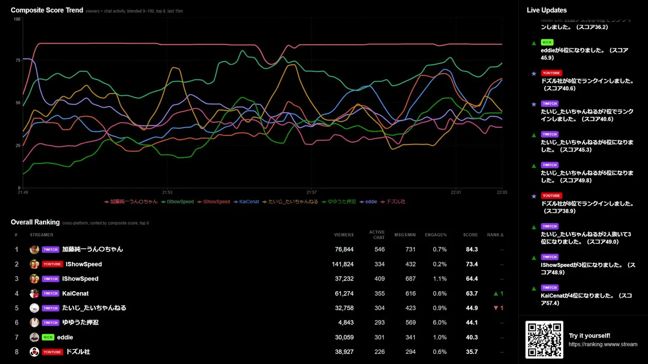Click the Twitch badge next to たいじ_たいちゃんねる in the ranking
The width and height of the screenshot is (648, 364).
point(51,308)
